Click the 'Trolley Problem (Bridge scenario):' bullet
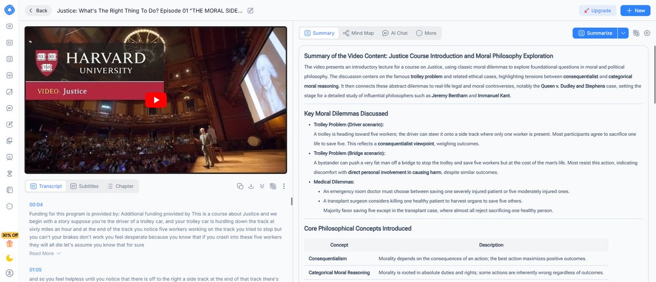Screen dimensions: 656x282 point(349,153)
